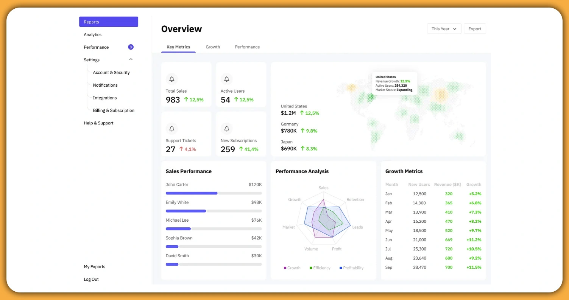Open the This Year period dropdown

point(444,29)
